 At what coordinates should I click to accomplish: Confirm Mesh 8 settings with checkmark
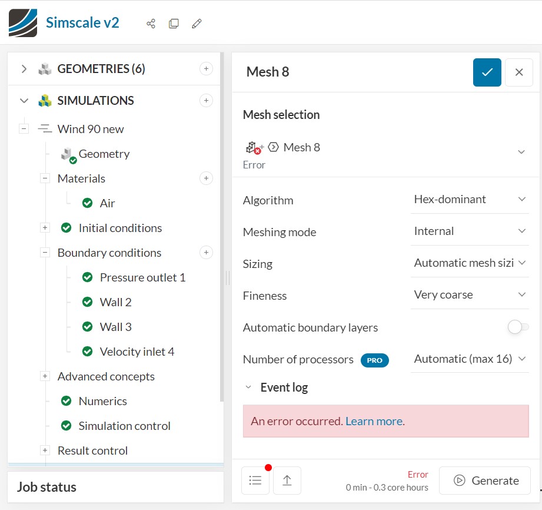pos(487,72)
